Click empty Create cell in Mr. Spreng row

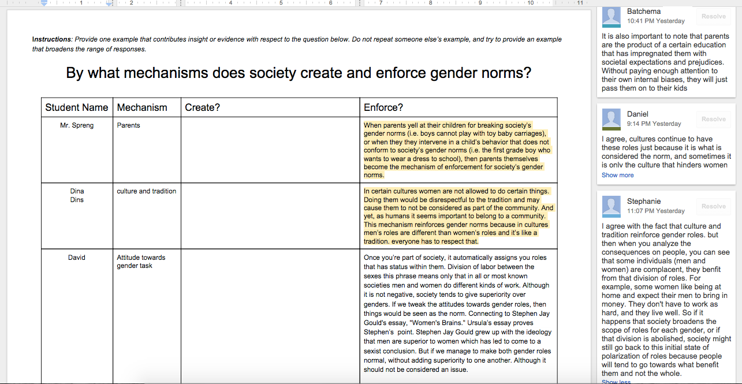tap(270, 150)
